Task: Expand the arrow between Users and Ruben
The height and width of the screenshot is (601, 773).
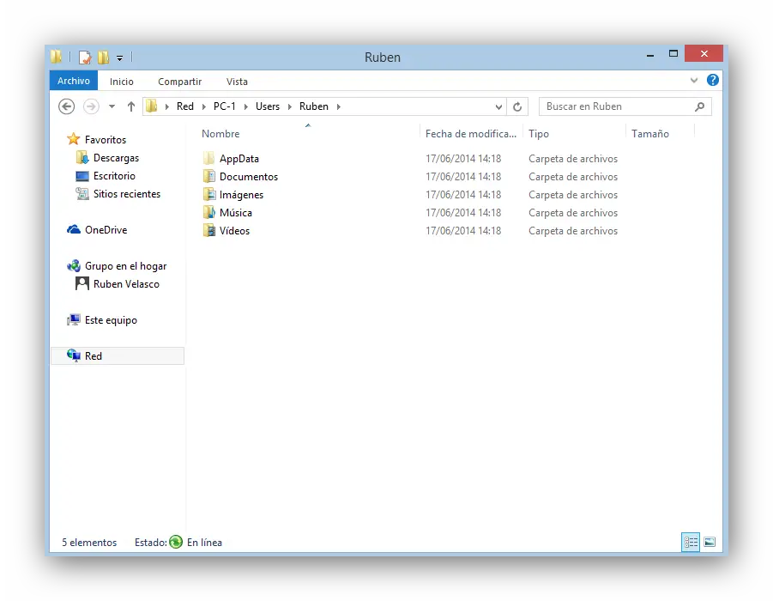Action: click(289, 106)
